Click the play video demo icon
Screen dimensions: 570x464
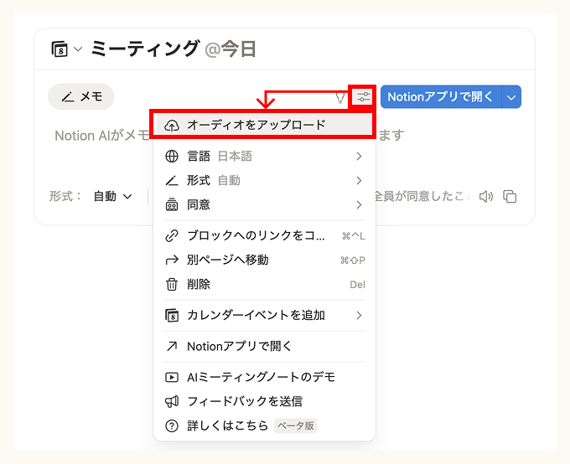(x=172, y=378)
